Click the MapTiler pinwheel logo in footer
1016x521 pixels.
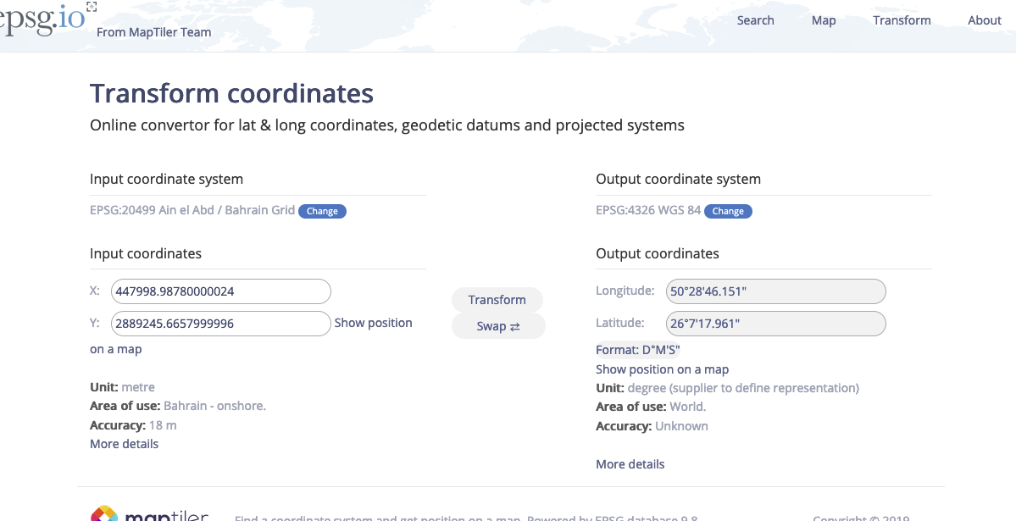(103, 514)
